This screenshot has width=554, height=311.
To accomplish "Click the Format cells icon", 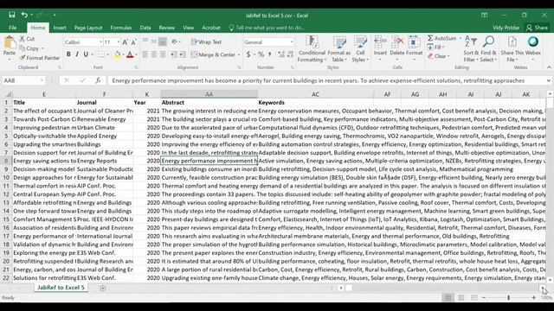I will pyautogui.click(x=414, y=42).
